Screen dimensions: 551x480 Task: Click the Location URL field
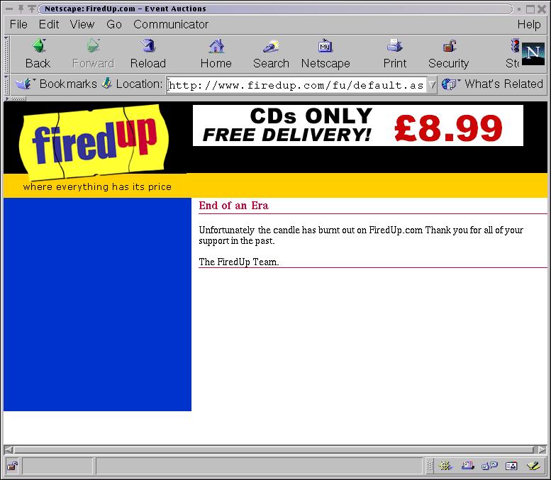click(296, 85)
